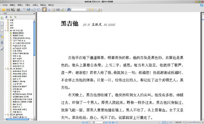204x124 pixels.
Task: Open the 工具 menu
Action: point(28,5)
